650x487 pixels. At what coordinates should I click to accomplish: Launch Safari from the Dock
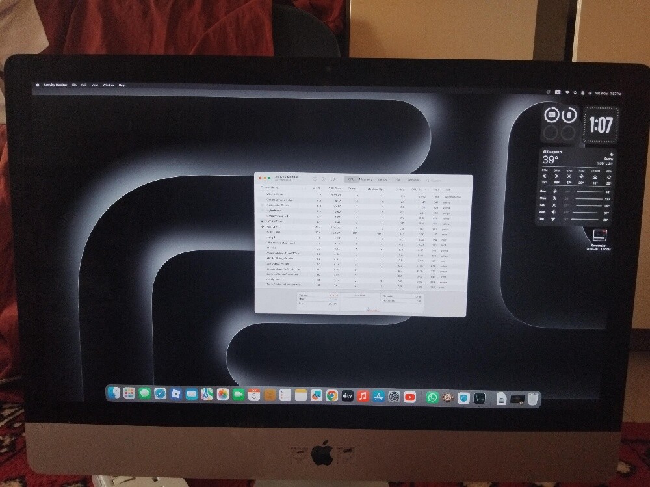pyautogui.click(x=161, y=393)
